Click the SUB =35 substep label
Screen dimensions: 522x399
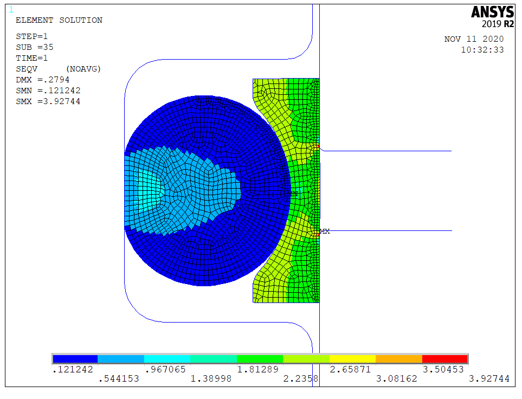[34, 47]
